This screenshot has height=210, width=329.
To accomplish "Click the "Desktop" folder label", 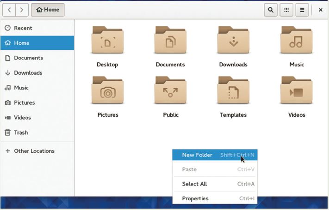I will 107,65.
